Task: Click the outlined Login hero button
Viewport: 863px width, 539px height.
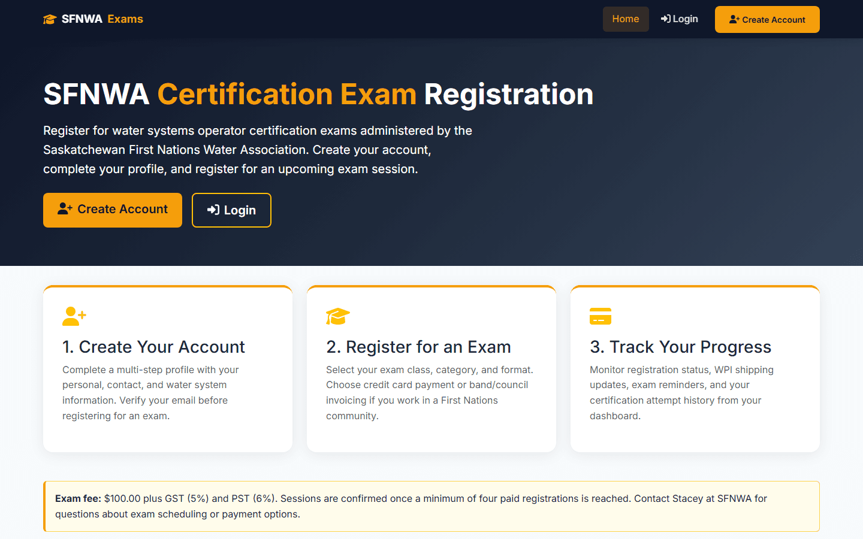Action: [x=231, y=210]
